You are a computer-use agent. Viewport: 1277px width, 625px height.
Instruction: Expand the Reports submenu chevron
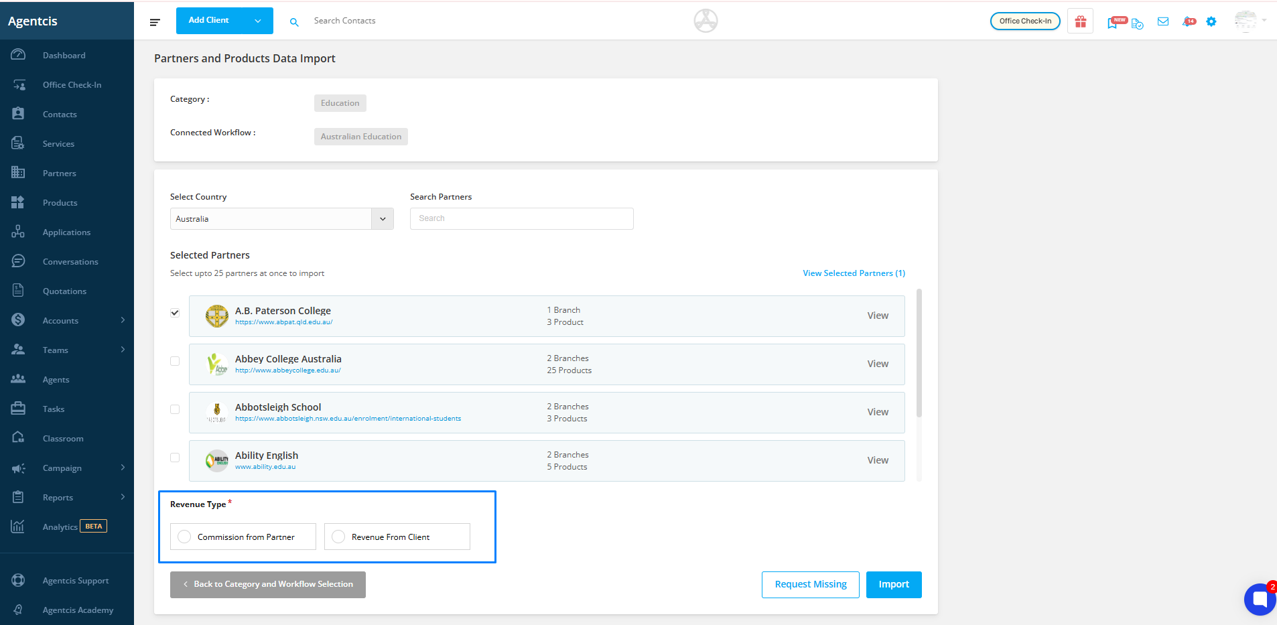coord(123,497)
